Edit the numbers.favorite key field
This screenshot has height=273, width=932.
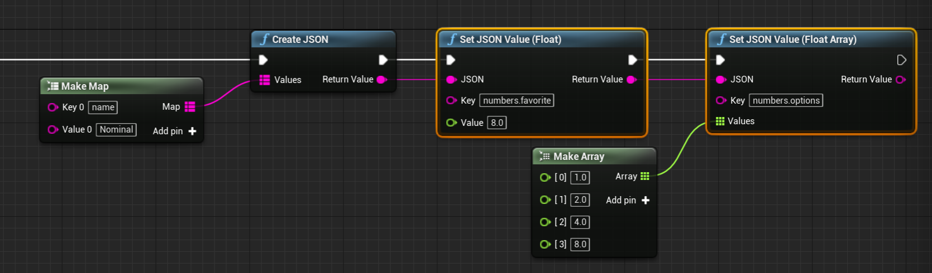click(x=517, y=101)
